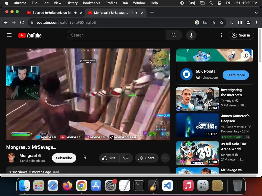Open the media control icon in Chrome
Image resolution: width=262 pixels, height=196 pixels.
232,22
